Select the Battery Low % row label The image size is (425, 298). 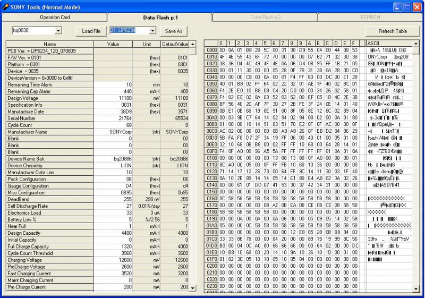coord(49,220)
